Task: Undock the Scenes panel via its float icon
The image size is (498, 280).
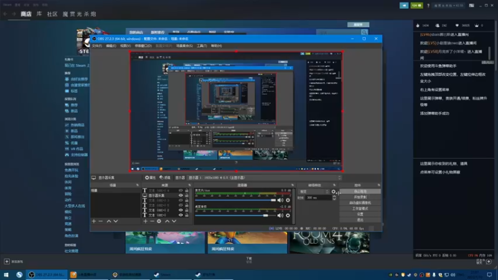Action: (x=138, y=185)
